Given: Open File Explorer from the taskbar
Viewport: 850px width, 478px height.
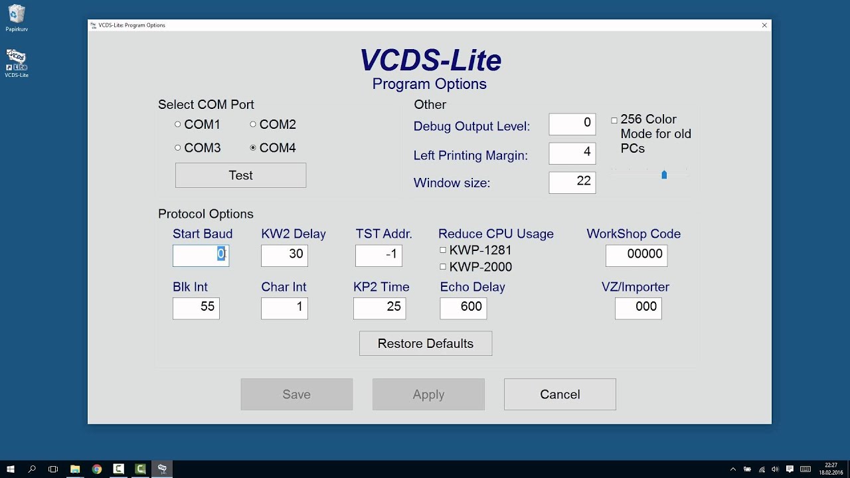Looking at the screenshot, I should click(75, 469).
